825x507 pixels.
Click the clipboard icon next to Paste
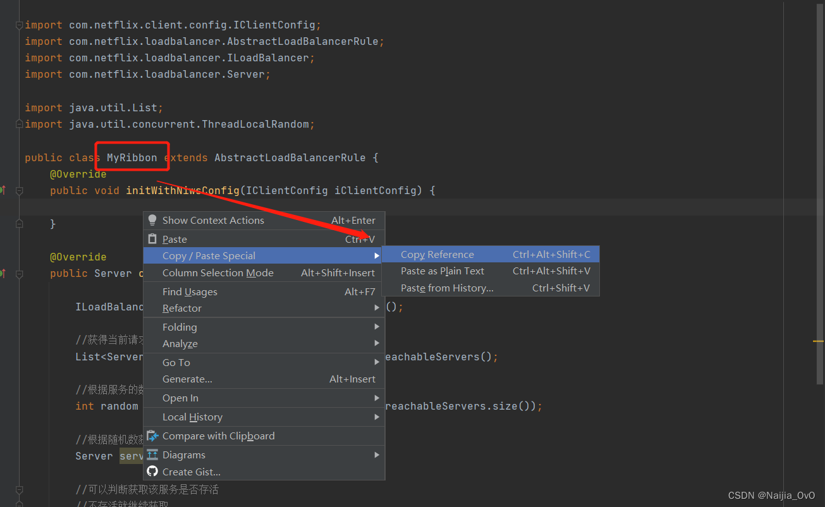pyautogui.click(x=152, y=239)
